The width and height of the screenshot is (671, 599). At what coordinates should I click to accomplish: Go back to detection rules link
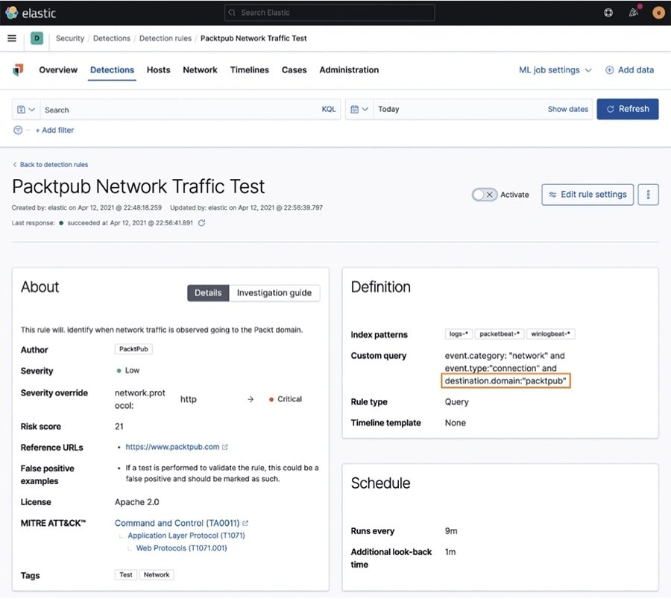53,165
